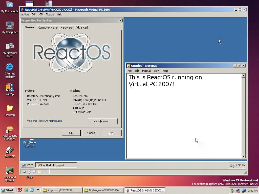The width and height of the screenshot is (259, 194).
Task: Open the Format menu in Notepad
Action: tap(146, 71)
